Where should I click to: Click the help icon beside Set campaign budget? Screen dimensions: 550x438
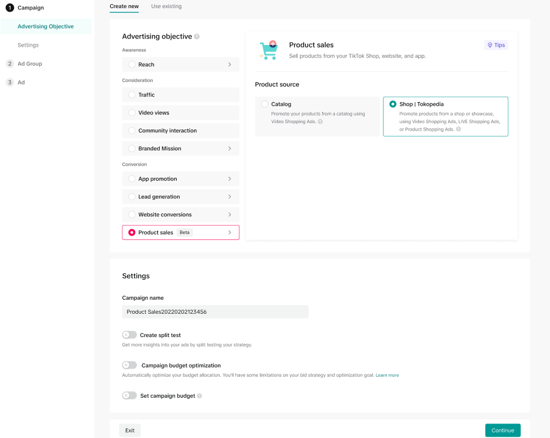(200, 396)
